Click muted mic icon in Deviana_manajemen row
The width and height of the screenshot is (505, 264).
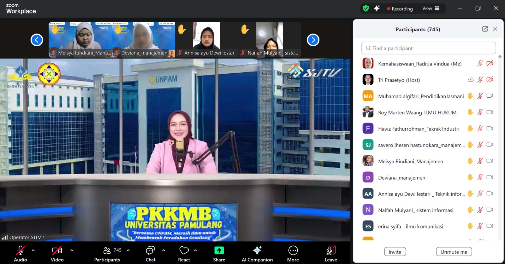pyautogui.click(x=480, y=177)
